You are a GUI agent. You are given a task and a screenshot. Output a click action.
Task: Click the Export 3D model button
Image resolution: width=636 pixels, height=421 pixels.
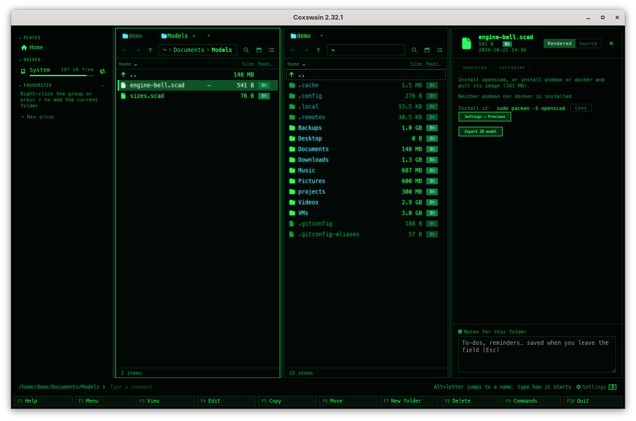[480, 132]
